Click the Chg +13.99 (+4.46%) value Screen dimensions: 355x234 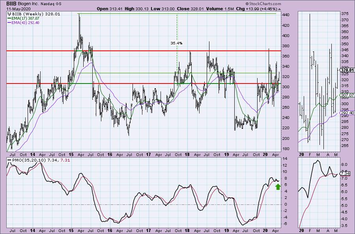tap(256, 9)
